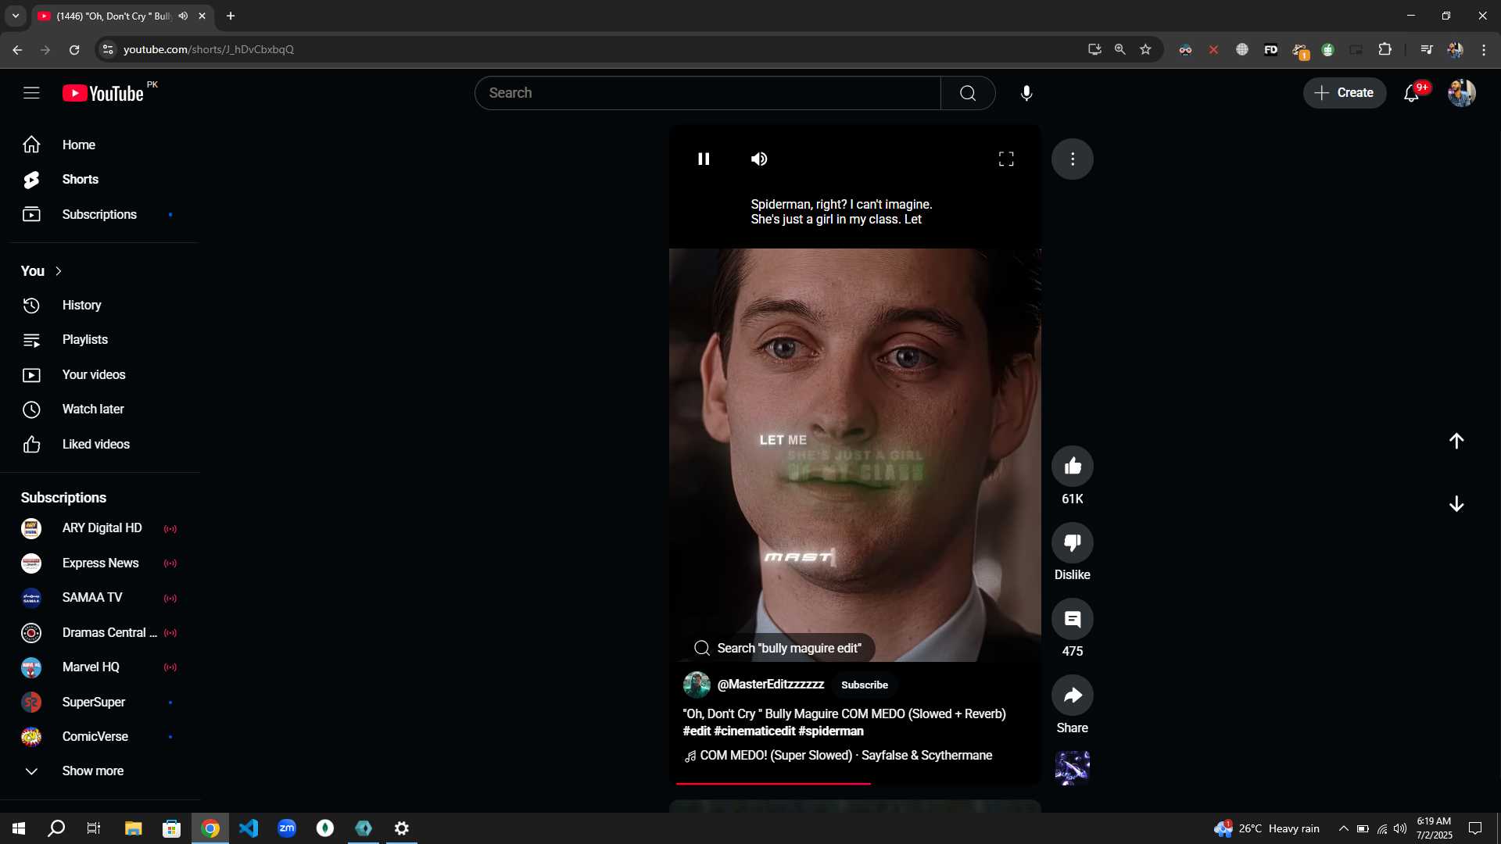Open ComicVerse channel
The height and width of the screenshot is (844, 1501).
click(x=100, y=737)
